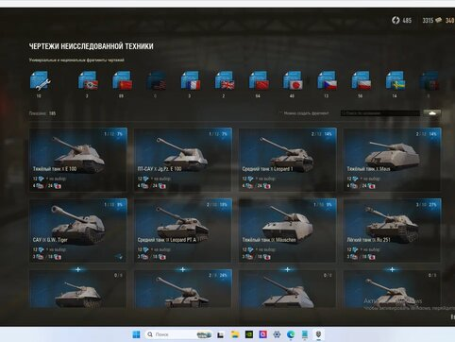Open Microsoft Edge from the taskbar
This screenshot has width=455, height=342.
point(291,334)
